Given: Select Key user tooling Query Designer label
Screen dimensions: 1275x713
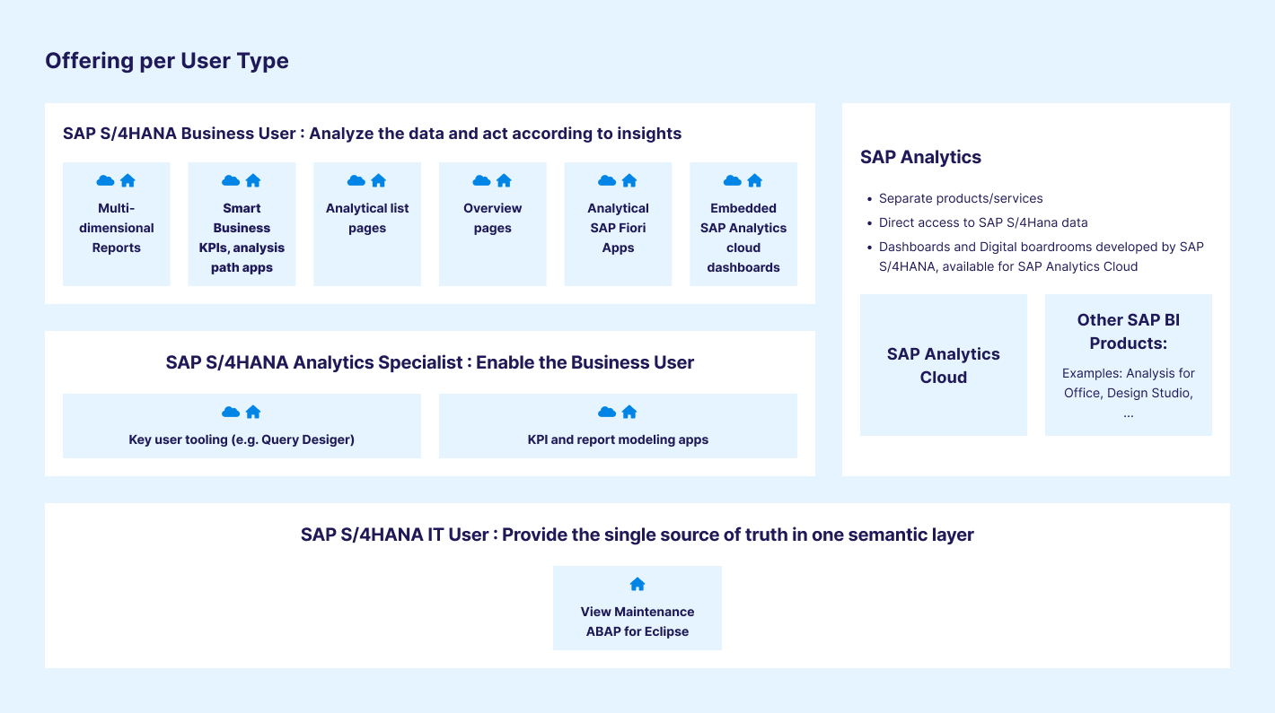Looking at the screenshot, I should [x=242, y=439].
